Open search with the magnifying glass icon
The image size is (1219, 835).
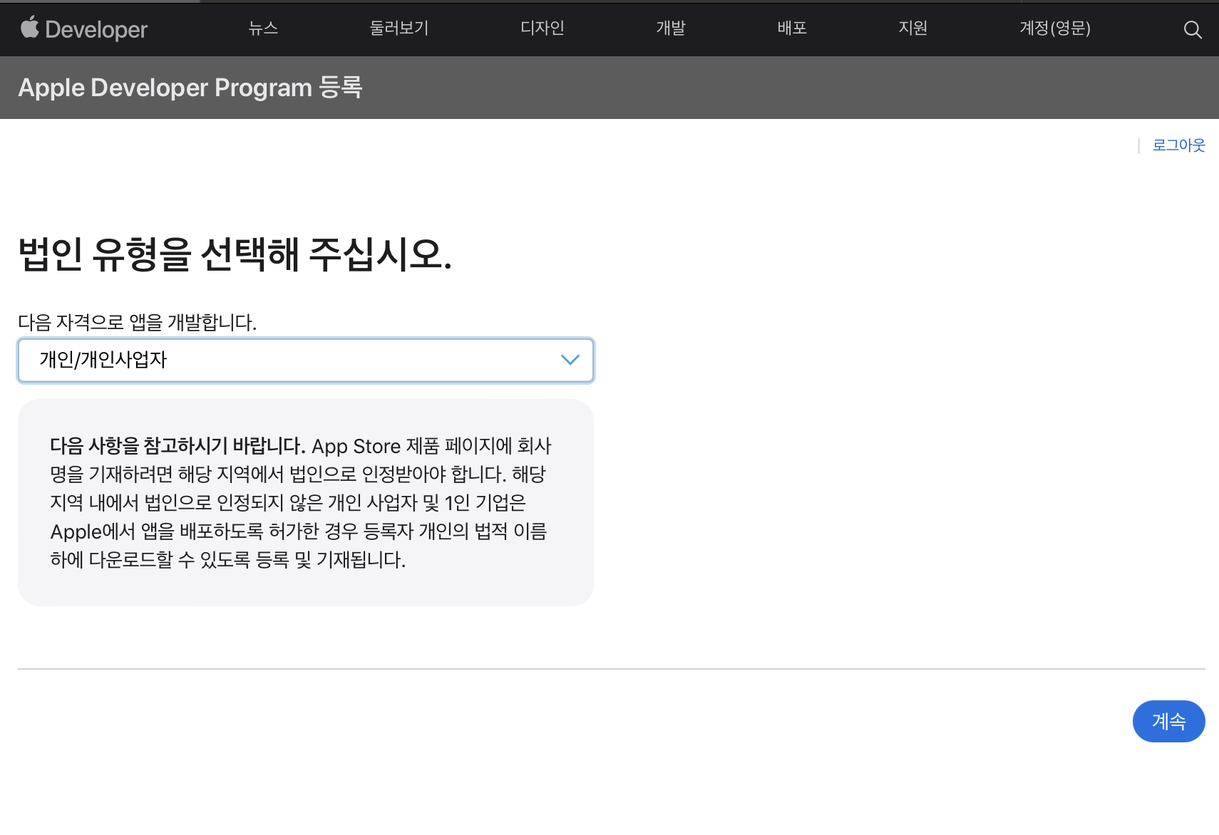click(1192, 29)
